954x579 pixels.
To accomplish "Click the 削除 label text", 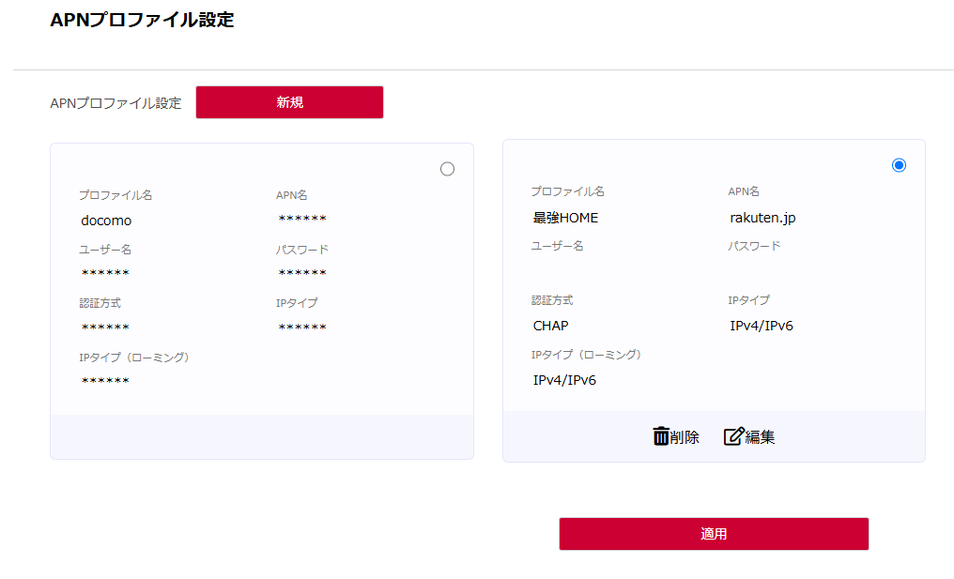I will 685,437.
